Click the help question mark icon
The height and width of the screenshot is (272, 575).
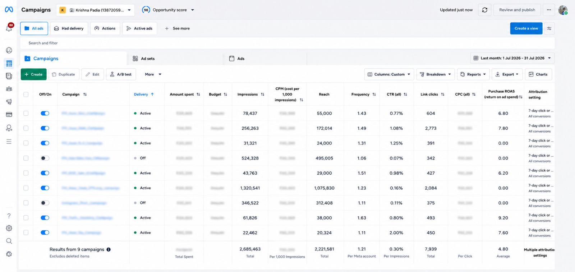point(9,216)
